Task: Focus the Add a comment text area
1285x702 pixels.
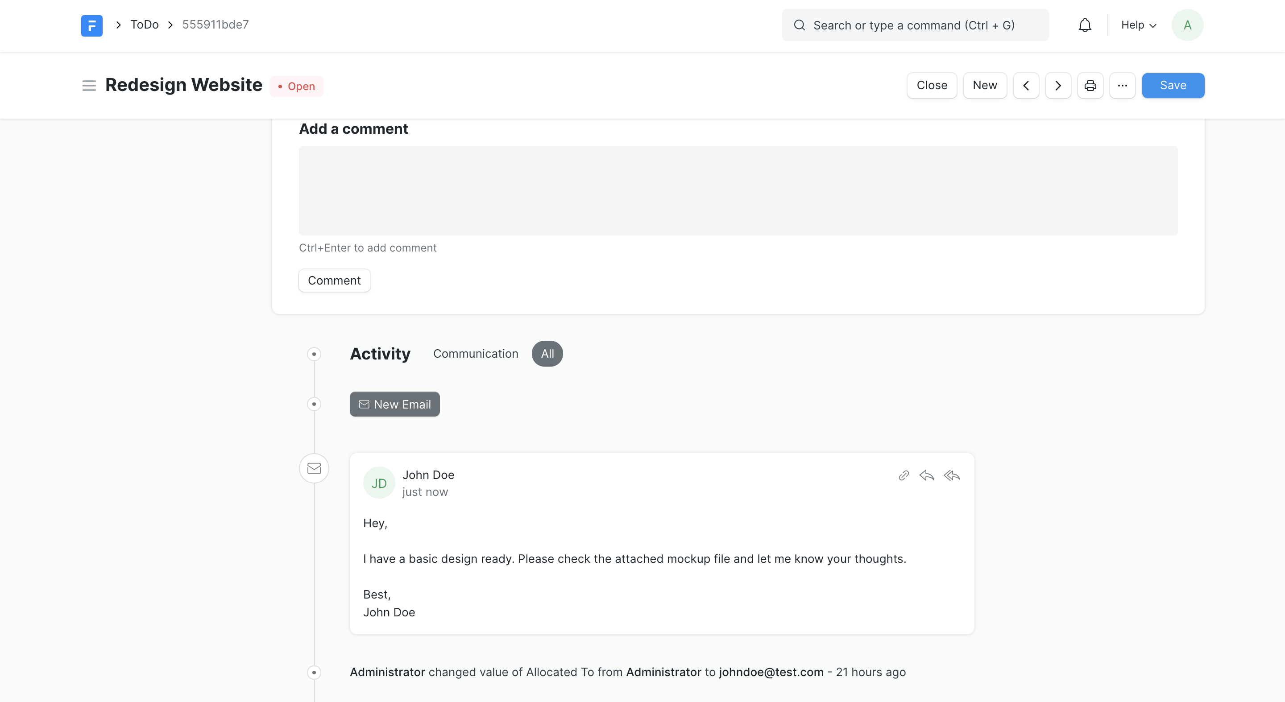Action: pos(738,190)
